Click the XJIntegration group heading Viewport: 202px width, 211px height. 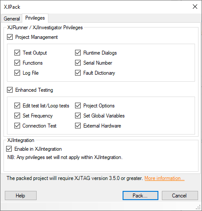[x=21, y=140]
